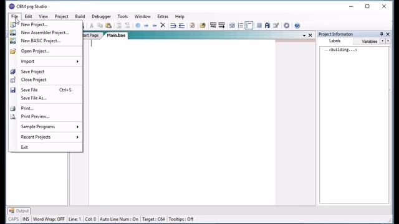Viewport: 399px width, 224px height.
Task: Click the blue help question mark icon
Action: [x=297, y=26]
